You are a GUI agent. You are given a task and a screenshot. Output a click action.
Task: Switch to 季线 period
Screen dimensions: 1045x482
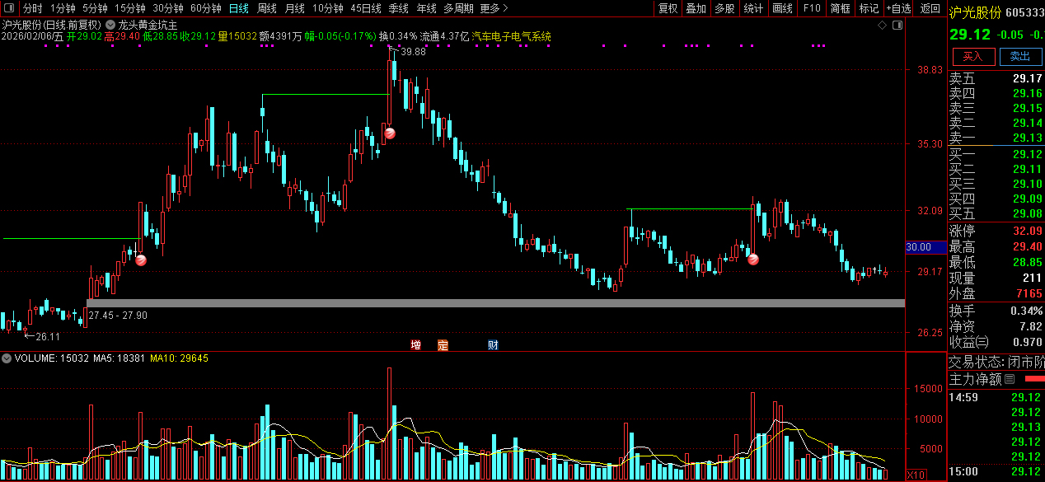398,8
